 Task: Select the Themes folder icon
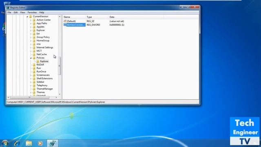34,92
